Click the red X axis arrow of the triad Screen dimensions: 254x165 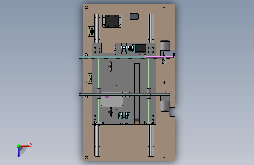point(24,146)
